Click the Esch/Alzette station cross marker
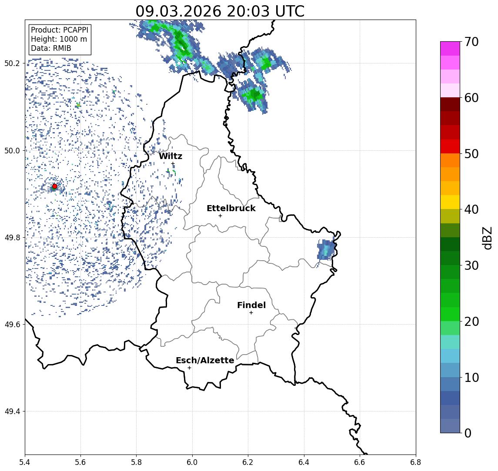The image size is (498, 471). (x=189, y=368)
